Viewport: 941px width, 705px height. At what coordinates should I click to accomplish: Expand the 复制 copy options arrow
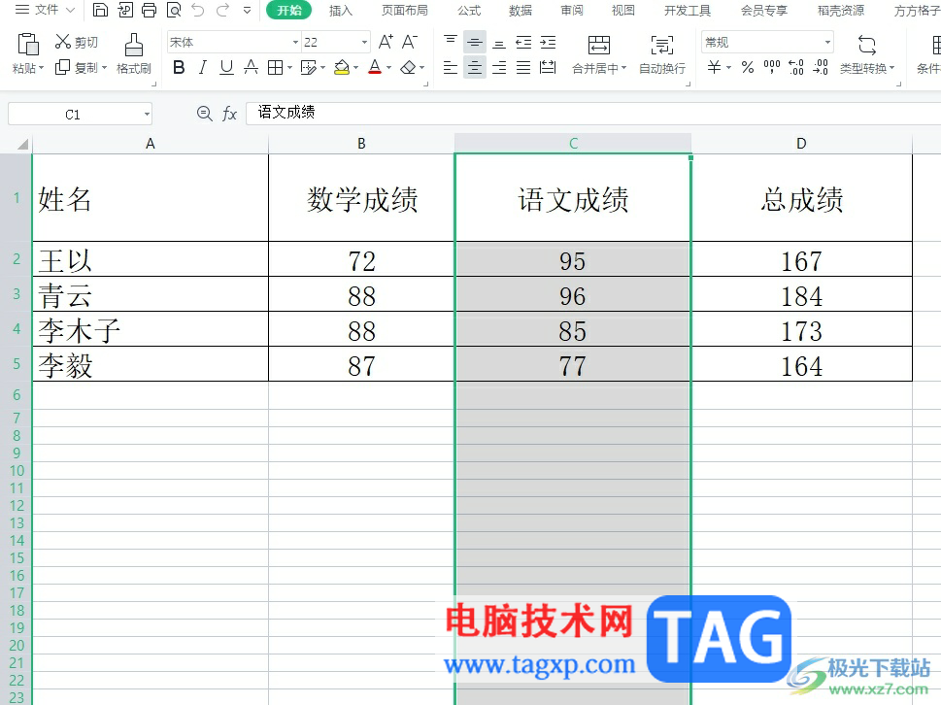(x=105, y=68)
